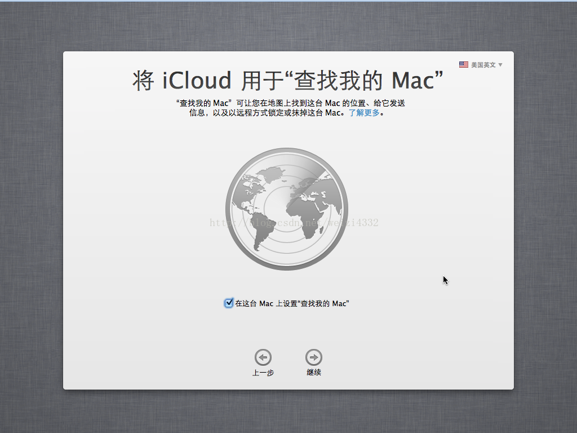
Task: Click the Find My Mac globe radar image
Action: 287,209
